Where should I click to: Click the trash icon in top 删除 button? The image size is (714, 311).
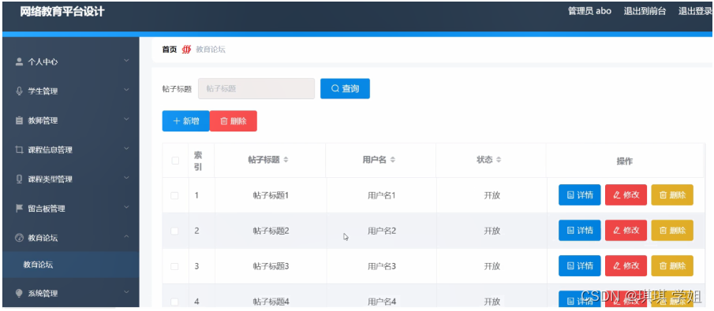pos(223,121)
